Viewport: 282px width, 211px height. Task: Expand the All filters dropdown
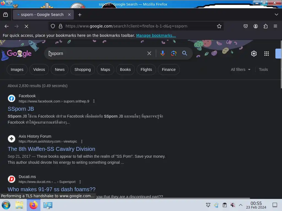point(241,70)
